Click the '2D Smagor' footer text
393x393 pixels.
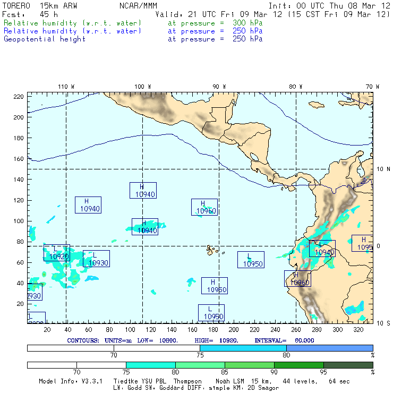pyautogui.click(x=263, y=388)
